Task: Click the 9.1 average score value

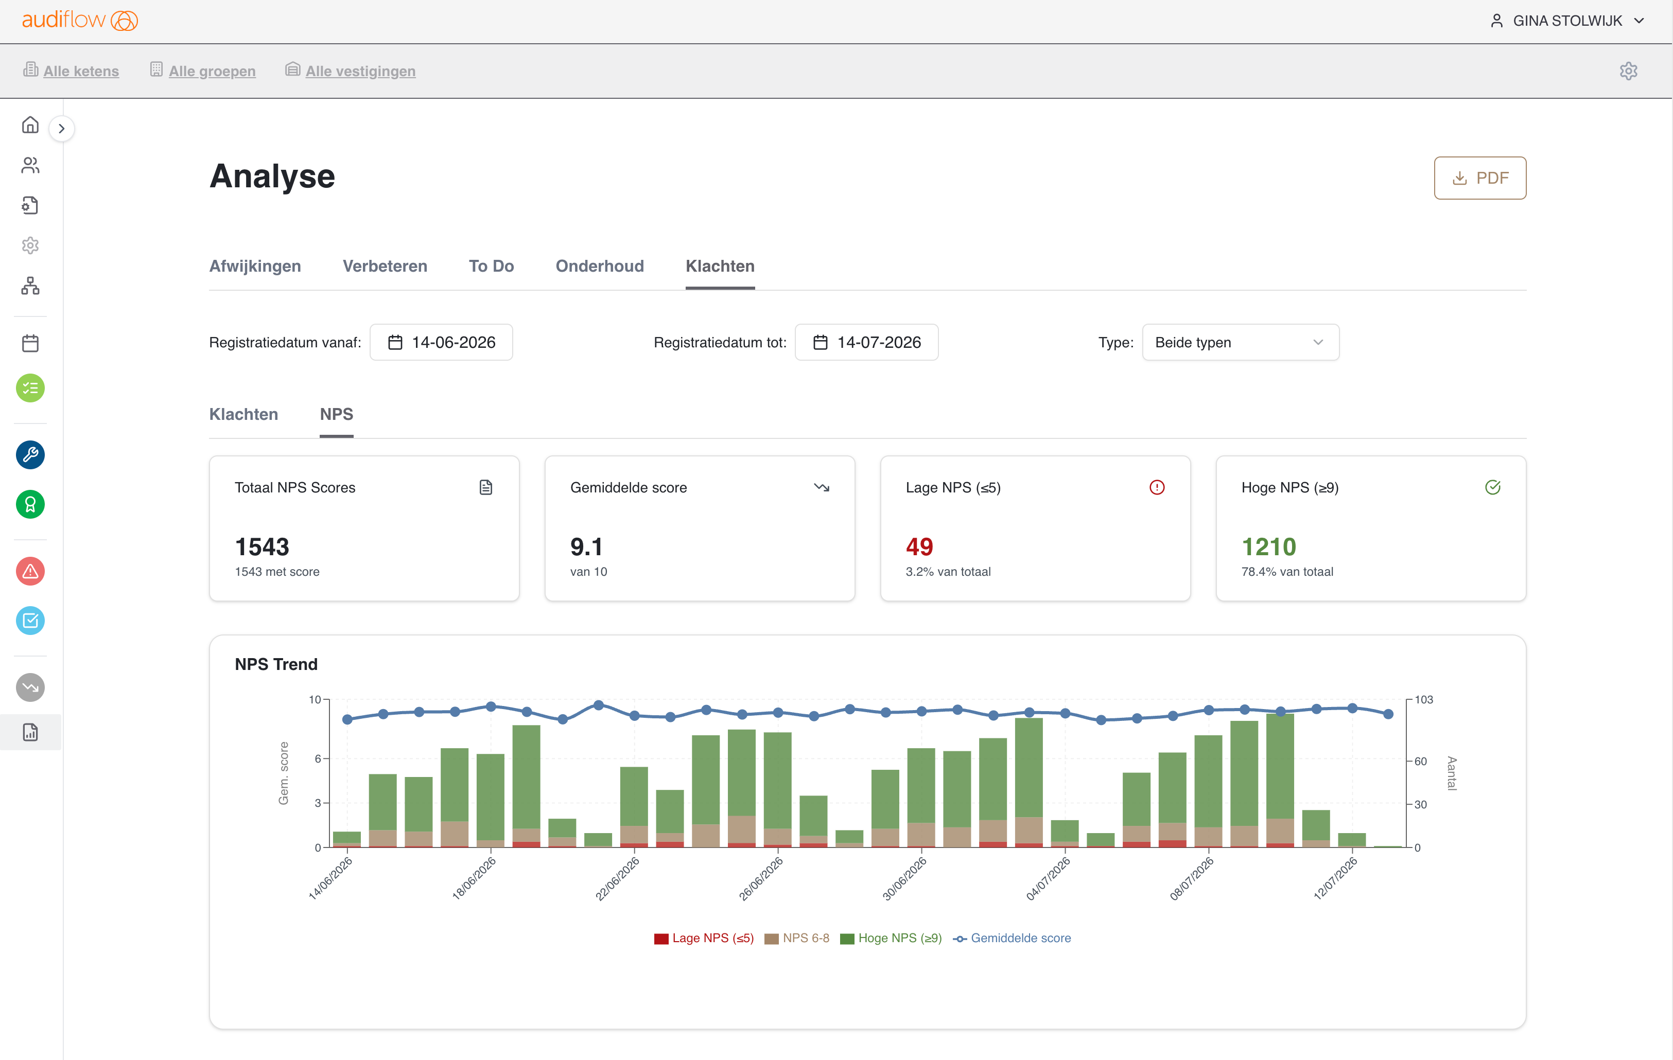Action: (x=586, y=546)
